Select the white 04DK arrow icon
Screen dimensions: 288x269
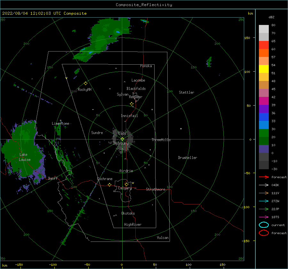click(x=264, y=185)
